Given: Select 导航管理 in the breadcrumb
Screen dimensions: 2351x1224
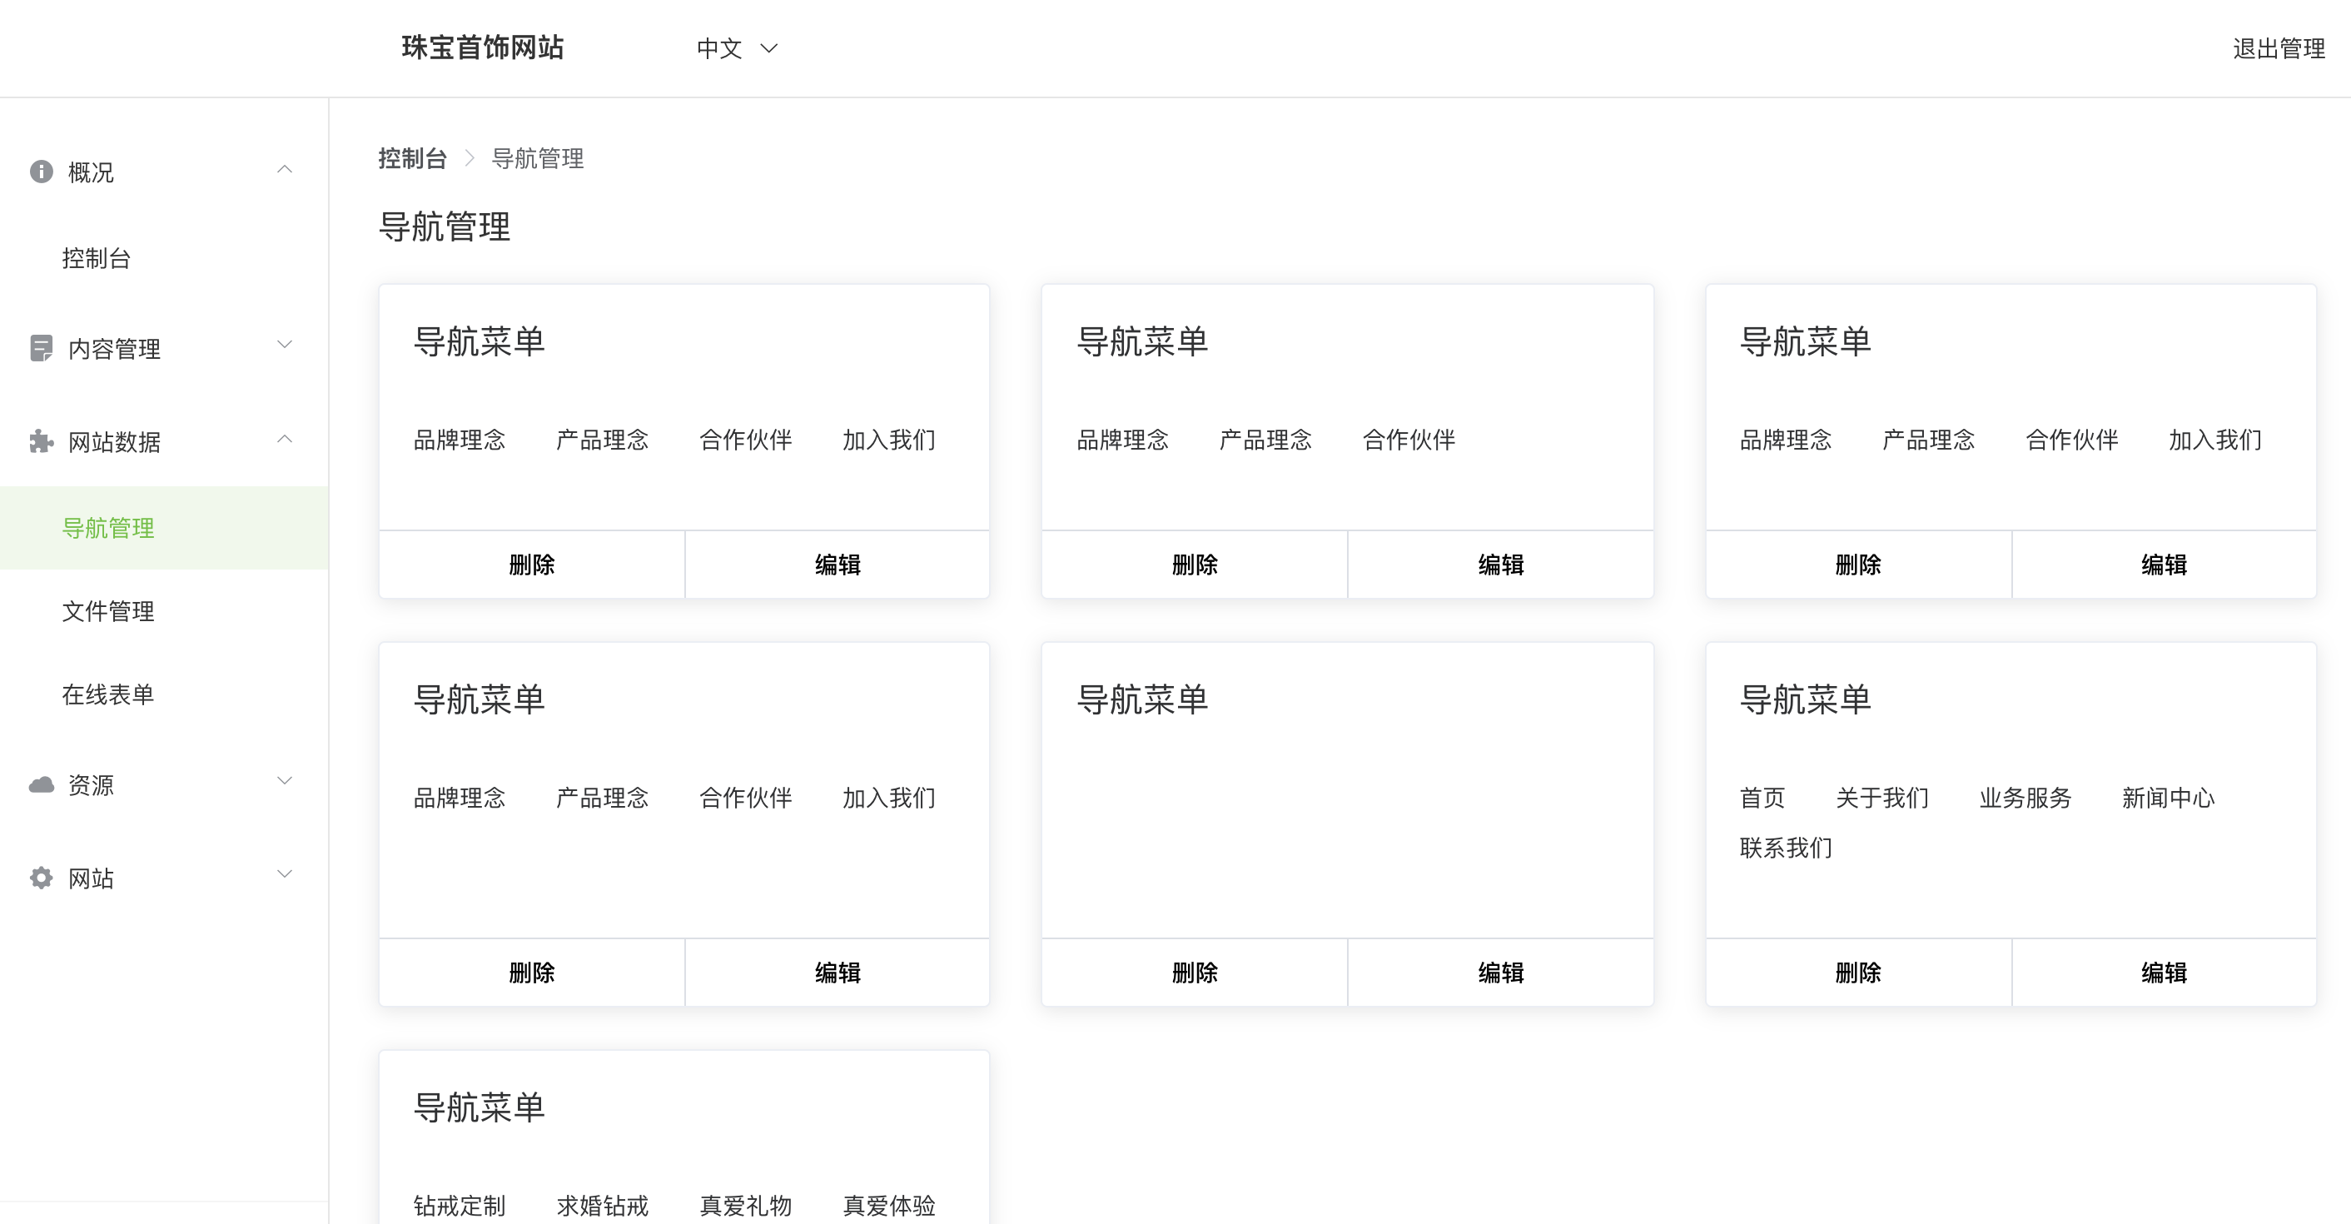Looking at the screenshot, I should [x=538, y=159].
